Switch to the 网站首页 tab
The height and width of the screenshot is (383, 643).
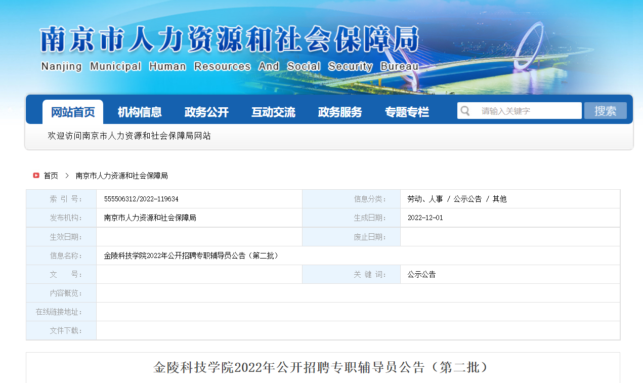[x=73, y=112]
